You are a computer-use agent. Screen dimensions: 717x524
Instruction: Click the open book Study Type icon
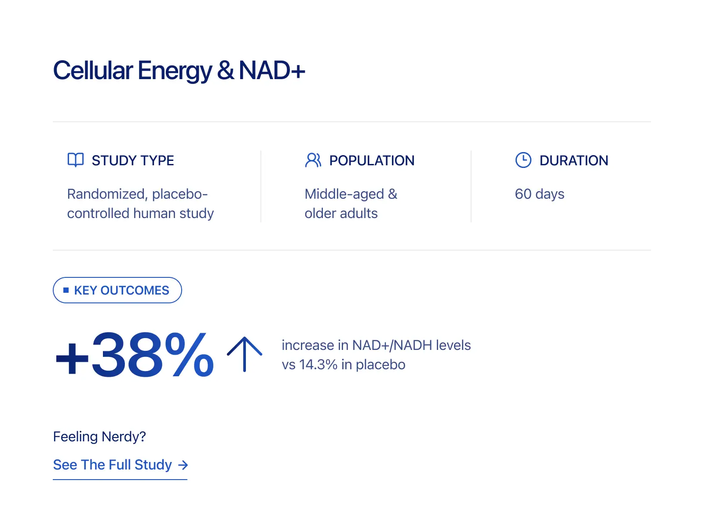tap(76, 160)
